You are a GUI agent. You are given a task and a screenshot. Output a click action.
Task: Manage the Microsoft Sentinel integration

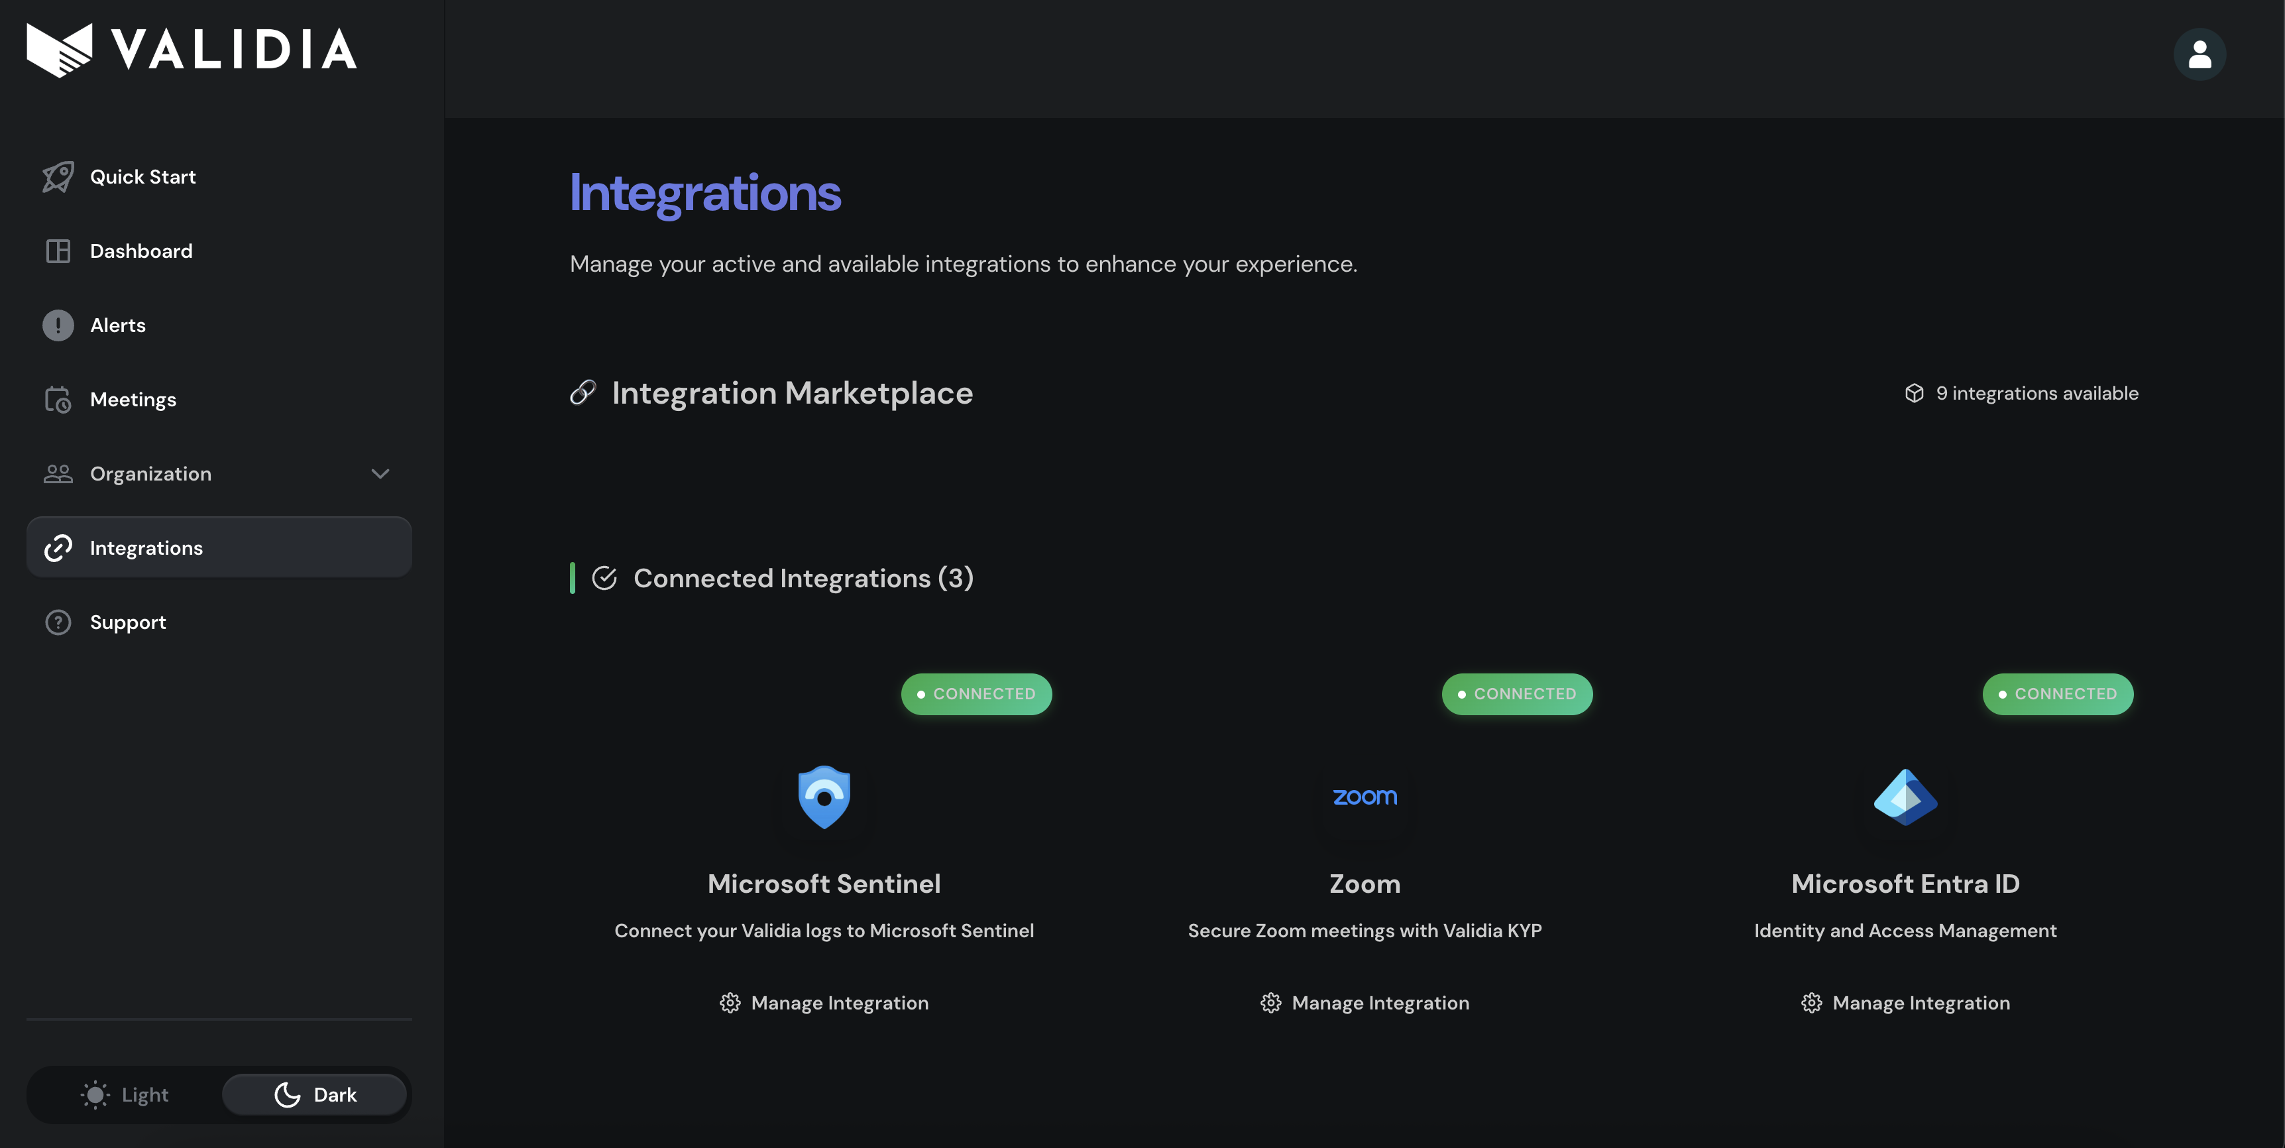pyautogui.click(x=824, y=1002)
